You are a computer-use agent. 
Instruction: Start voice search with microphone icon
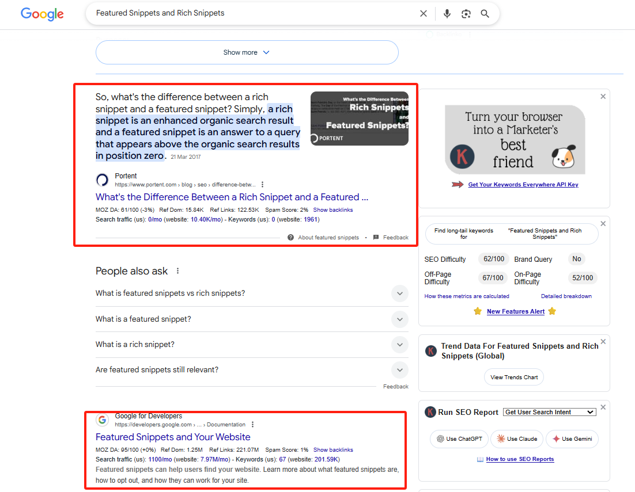click(447, 13)
